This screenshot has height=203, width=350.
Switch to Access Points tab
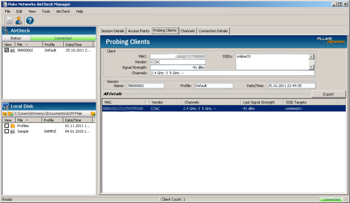pos(138,31)
